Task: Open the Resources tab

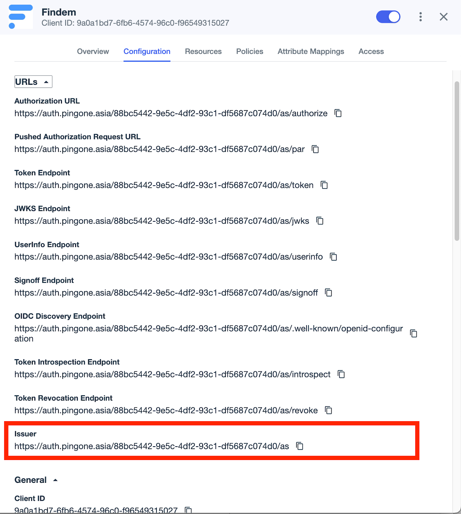Action: click(203, 51)
